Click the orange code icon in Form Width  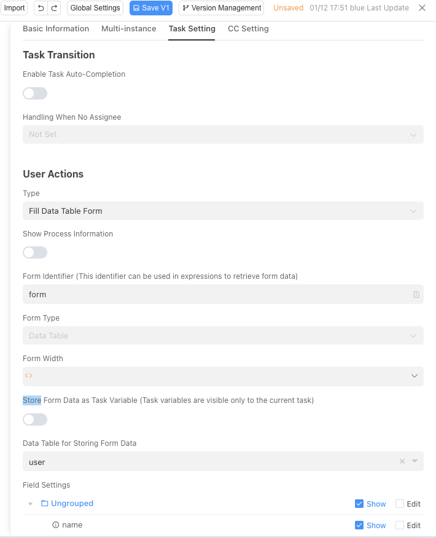(29, 376)
